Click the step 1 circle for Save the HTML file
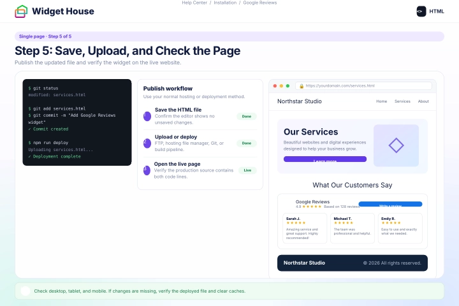The image size is (459, 306). click(x=147, y=116)
